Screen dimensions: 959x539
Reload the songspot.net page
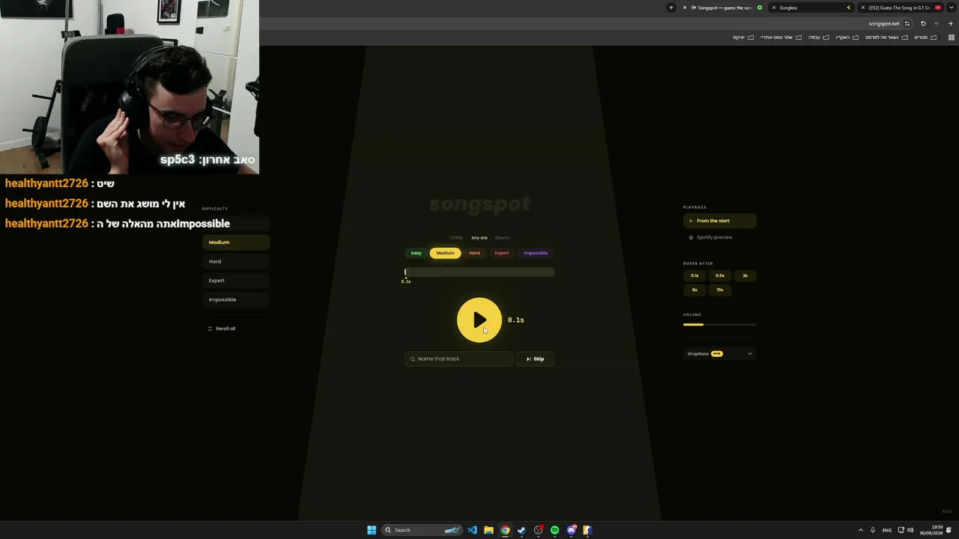coord(923,24)
